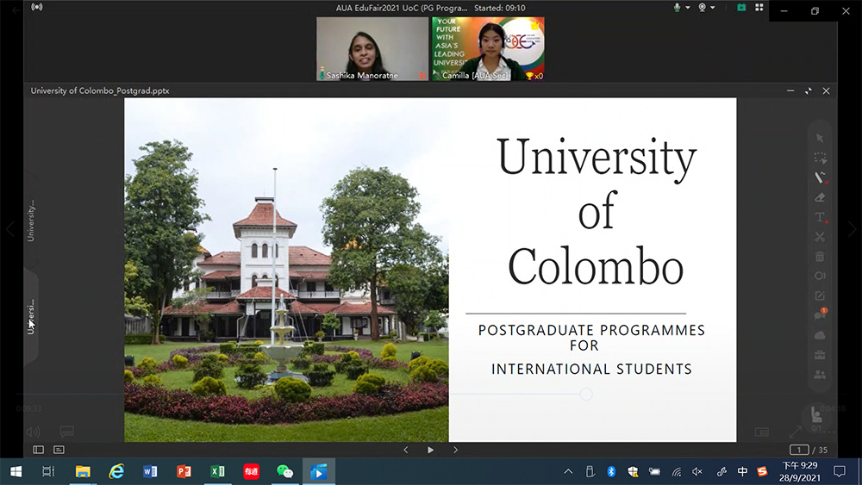Image resolution: width=862 pixels, height=485 pixels.
Task: Open the shape tool in sidebar
Action: 820,276
